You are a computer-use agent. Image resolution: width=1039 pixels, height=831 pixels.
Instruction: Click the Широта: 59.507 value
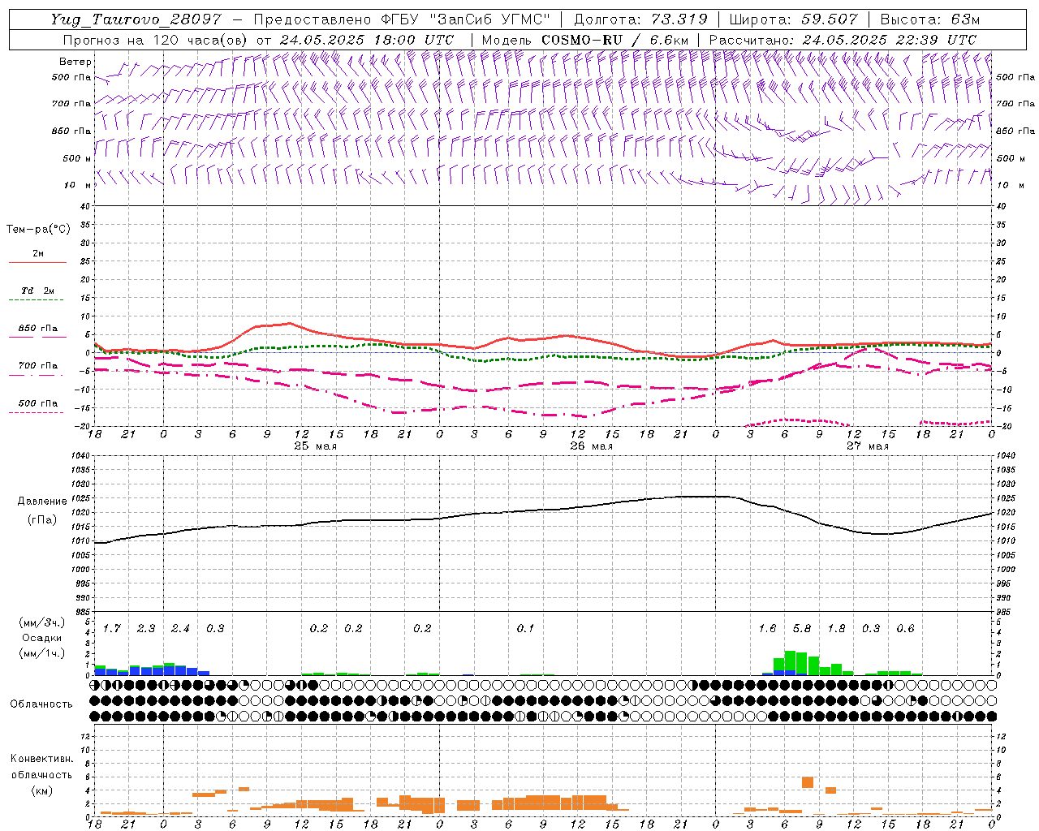point(793,19)
